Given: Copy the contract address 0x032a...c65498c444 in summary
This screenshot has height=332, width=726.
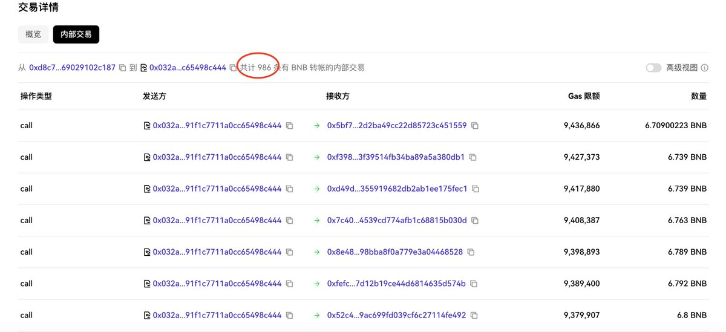Looking at the screenshot, I should pos(233,68).
